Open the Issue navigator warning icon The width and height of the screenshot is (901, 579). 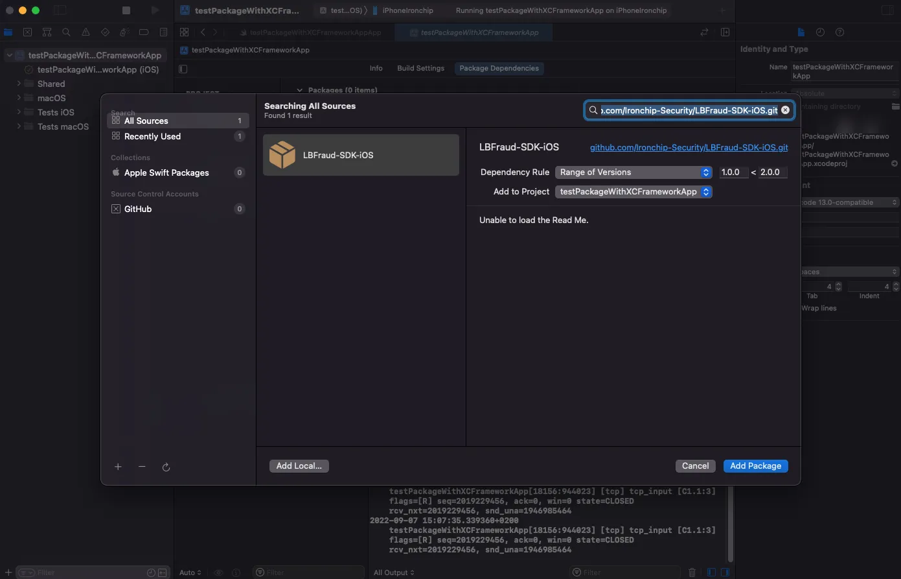tap(86, 32)
